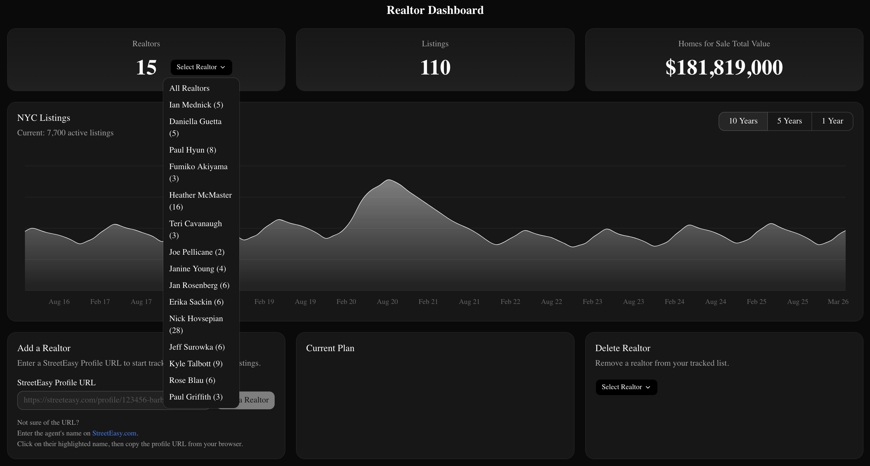This screenshot has width=870, height=466.
Task: Click the chart peak near Aug 20
Action: click(x=389, y=180)
